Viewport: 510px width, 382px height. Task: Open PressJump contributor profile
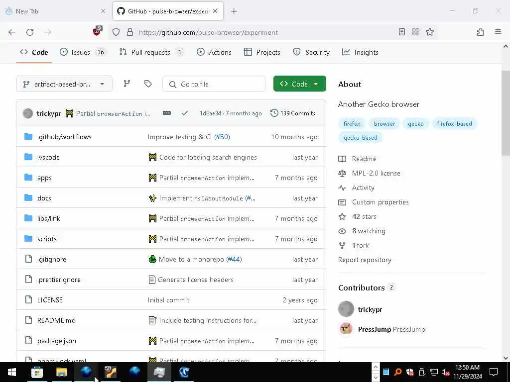coord(391,329)
